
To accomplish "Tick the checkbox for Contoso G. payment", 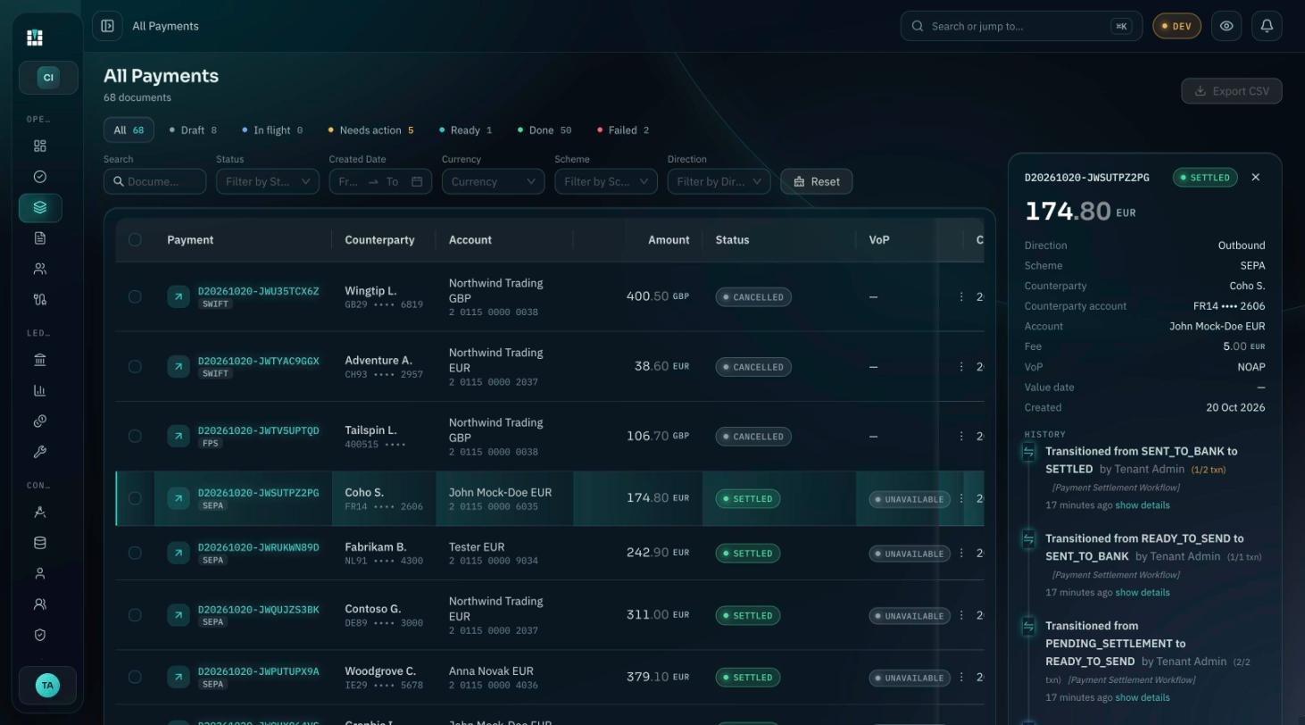I will [135, 615].
